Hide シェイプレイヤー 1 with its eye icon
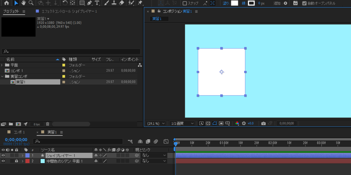The image size is (351, 175). tap(3, 155)
